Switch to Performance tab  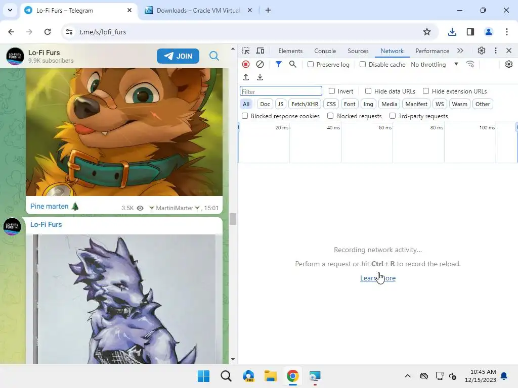(x=432, y=51)
